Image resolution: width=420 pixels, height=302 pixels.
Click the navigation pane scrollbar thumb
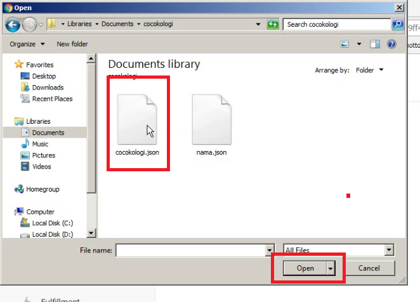91,128
